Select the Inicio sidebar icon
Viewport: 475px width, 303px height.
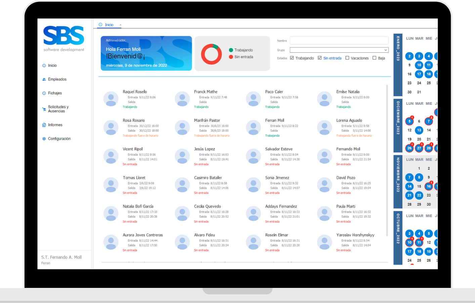44,65
